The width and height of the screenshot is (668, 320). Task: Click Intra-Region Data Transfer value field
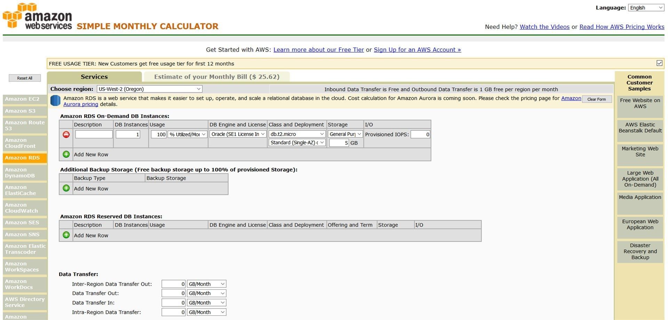tap(174, 312)
